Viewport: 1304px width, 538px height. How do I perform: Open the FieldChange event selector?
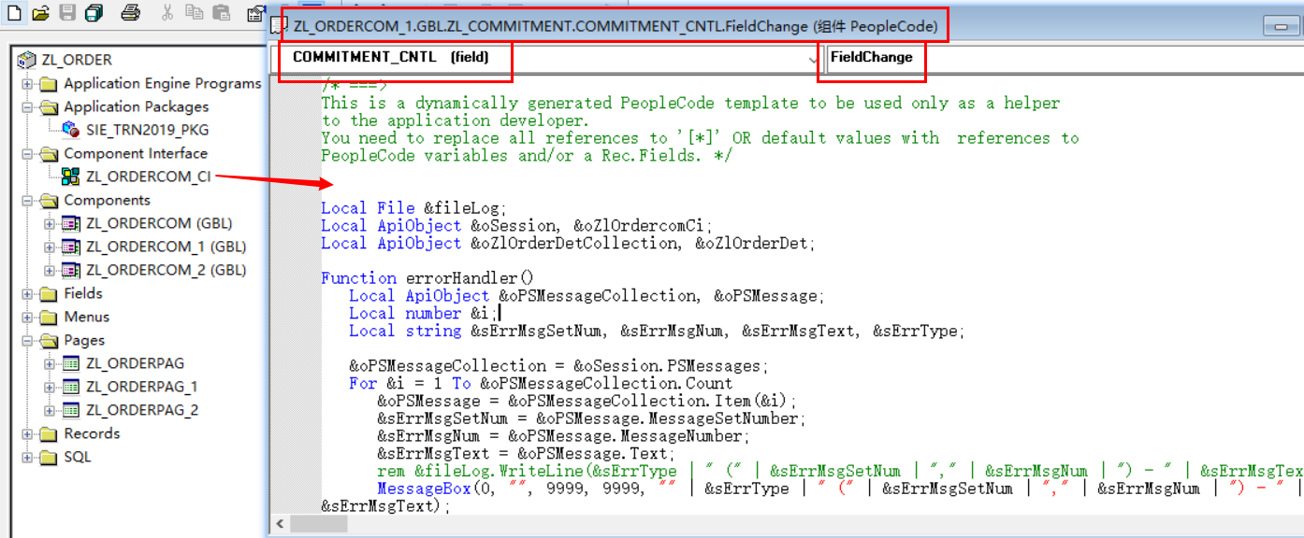pos(872,58)
